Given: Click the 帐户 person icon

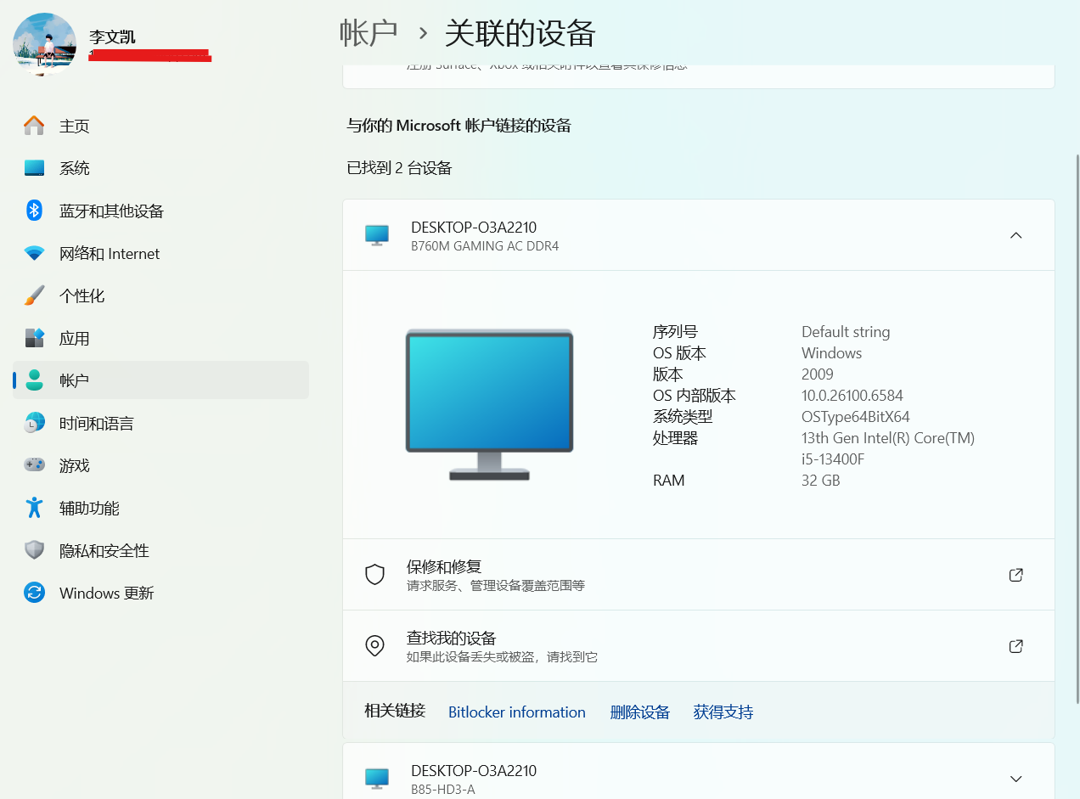Looking at the screenshot, I should coord(34,380).
